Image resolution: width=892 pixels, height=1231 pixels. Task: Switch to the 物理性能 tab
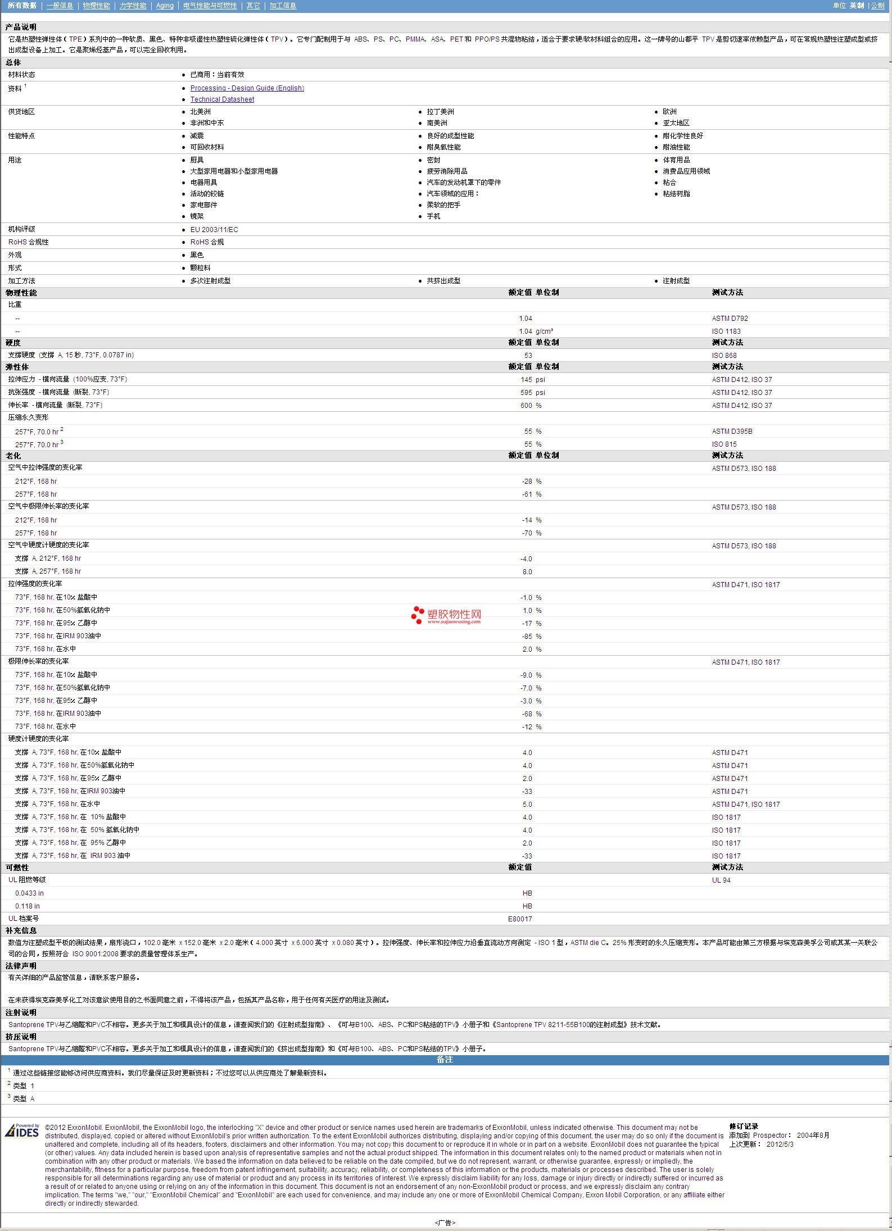click(96, 6)
